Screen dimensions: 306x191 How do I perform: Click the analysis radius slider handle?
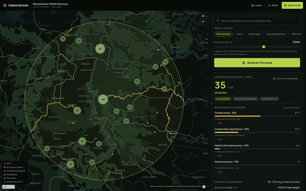click(x=263, y=47)
